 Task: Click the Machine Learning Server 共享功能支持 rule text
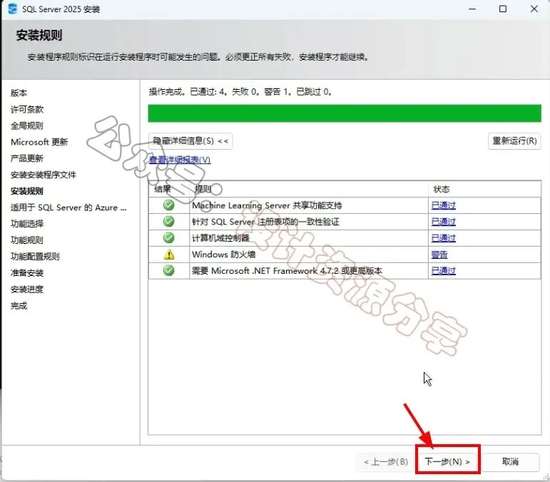267,205
